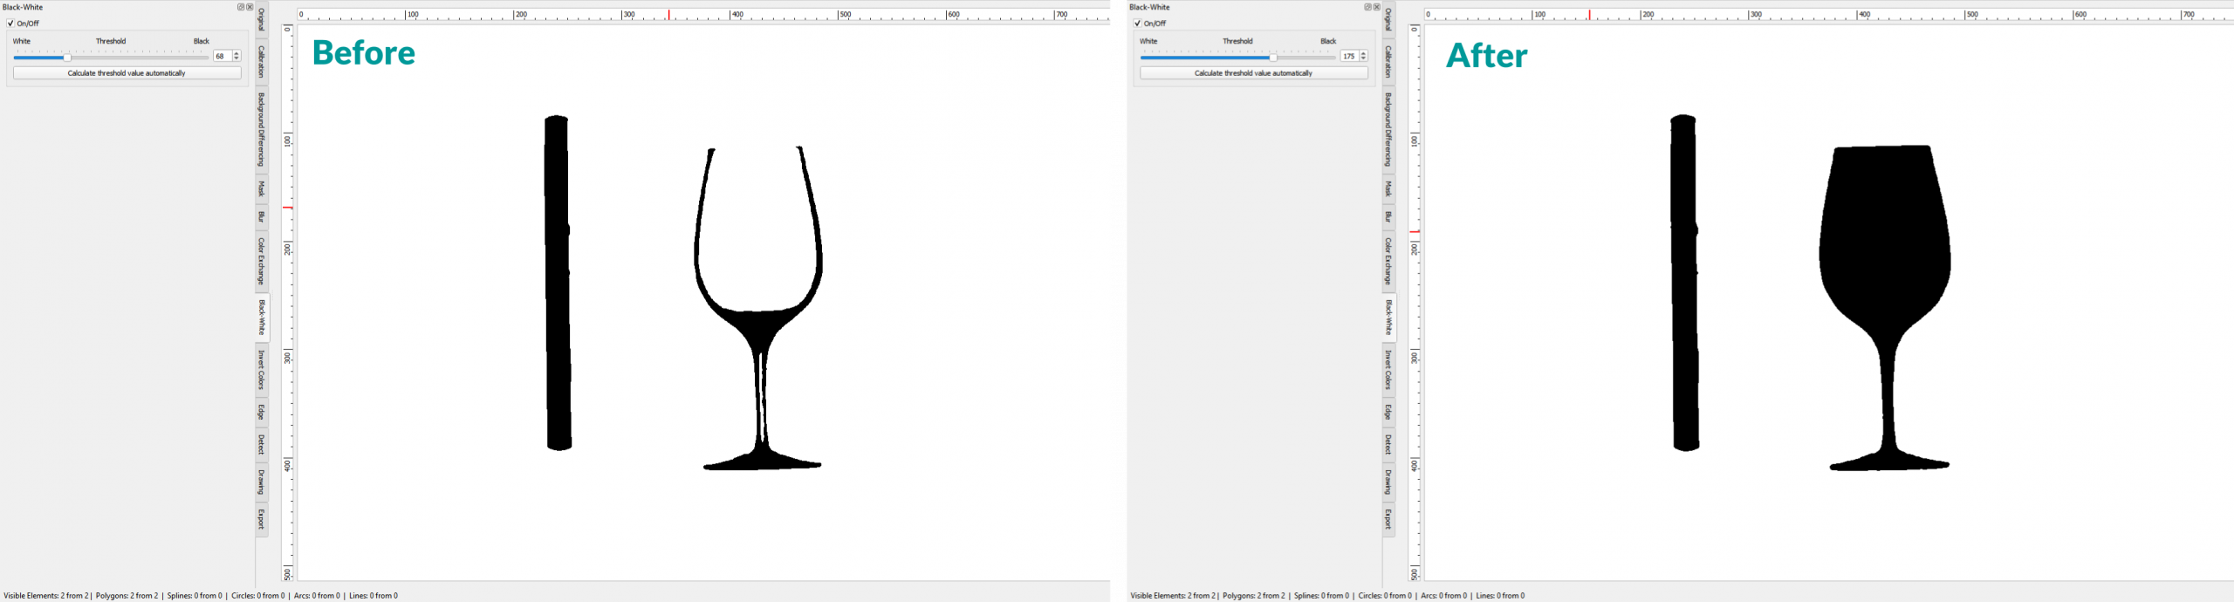The height and width of the screenshot is (602, 2234).
Task: Open the Export tab in After window
Action: tap(1388, 519)
